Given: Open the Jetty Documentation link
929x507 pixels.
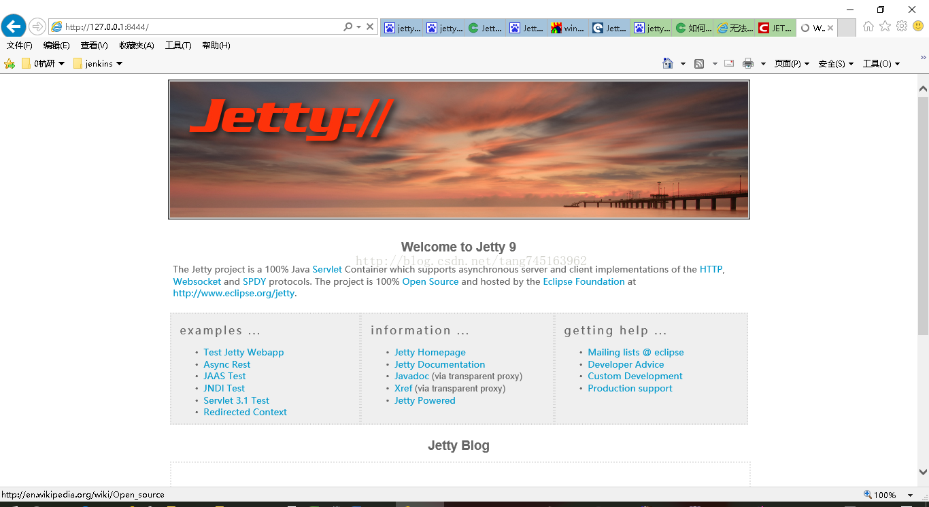Looking at the screenshot, I should [439, 364].
